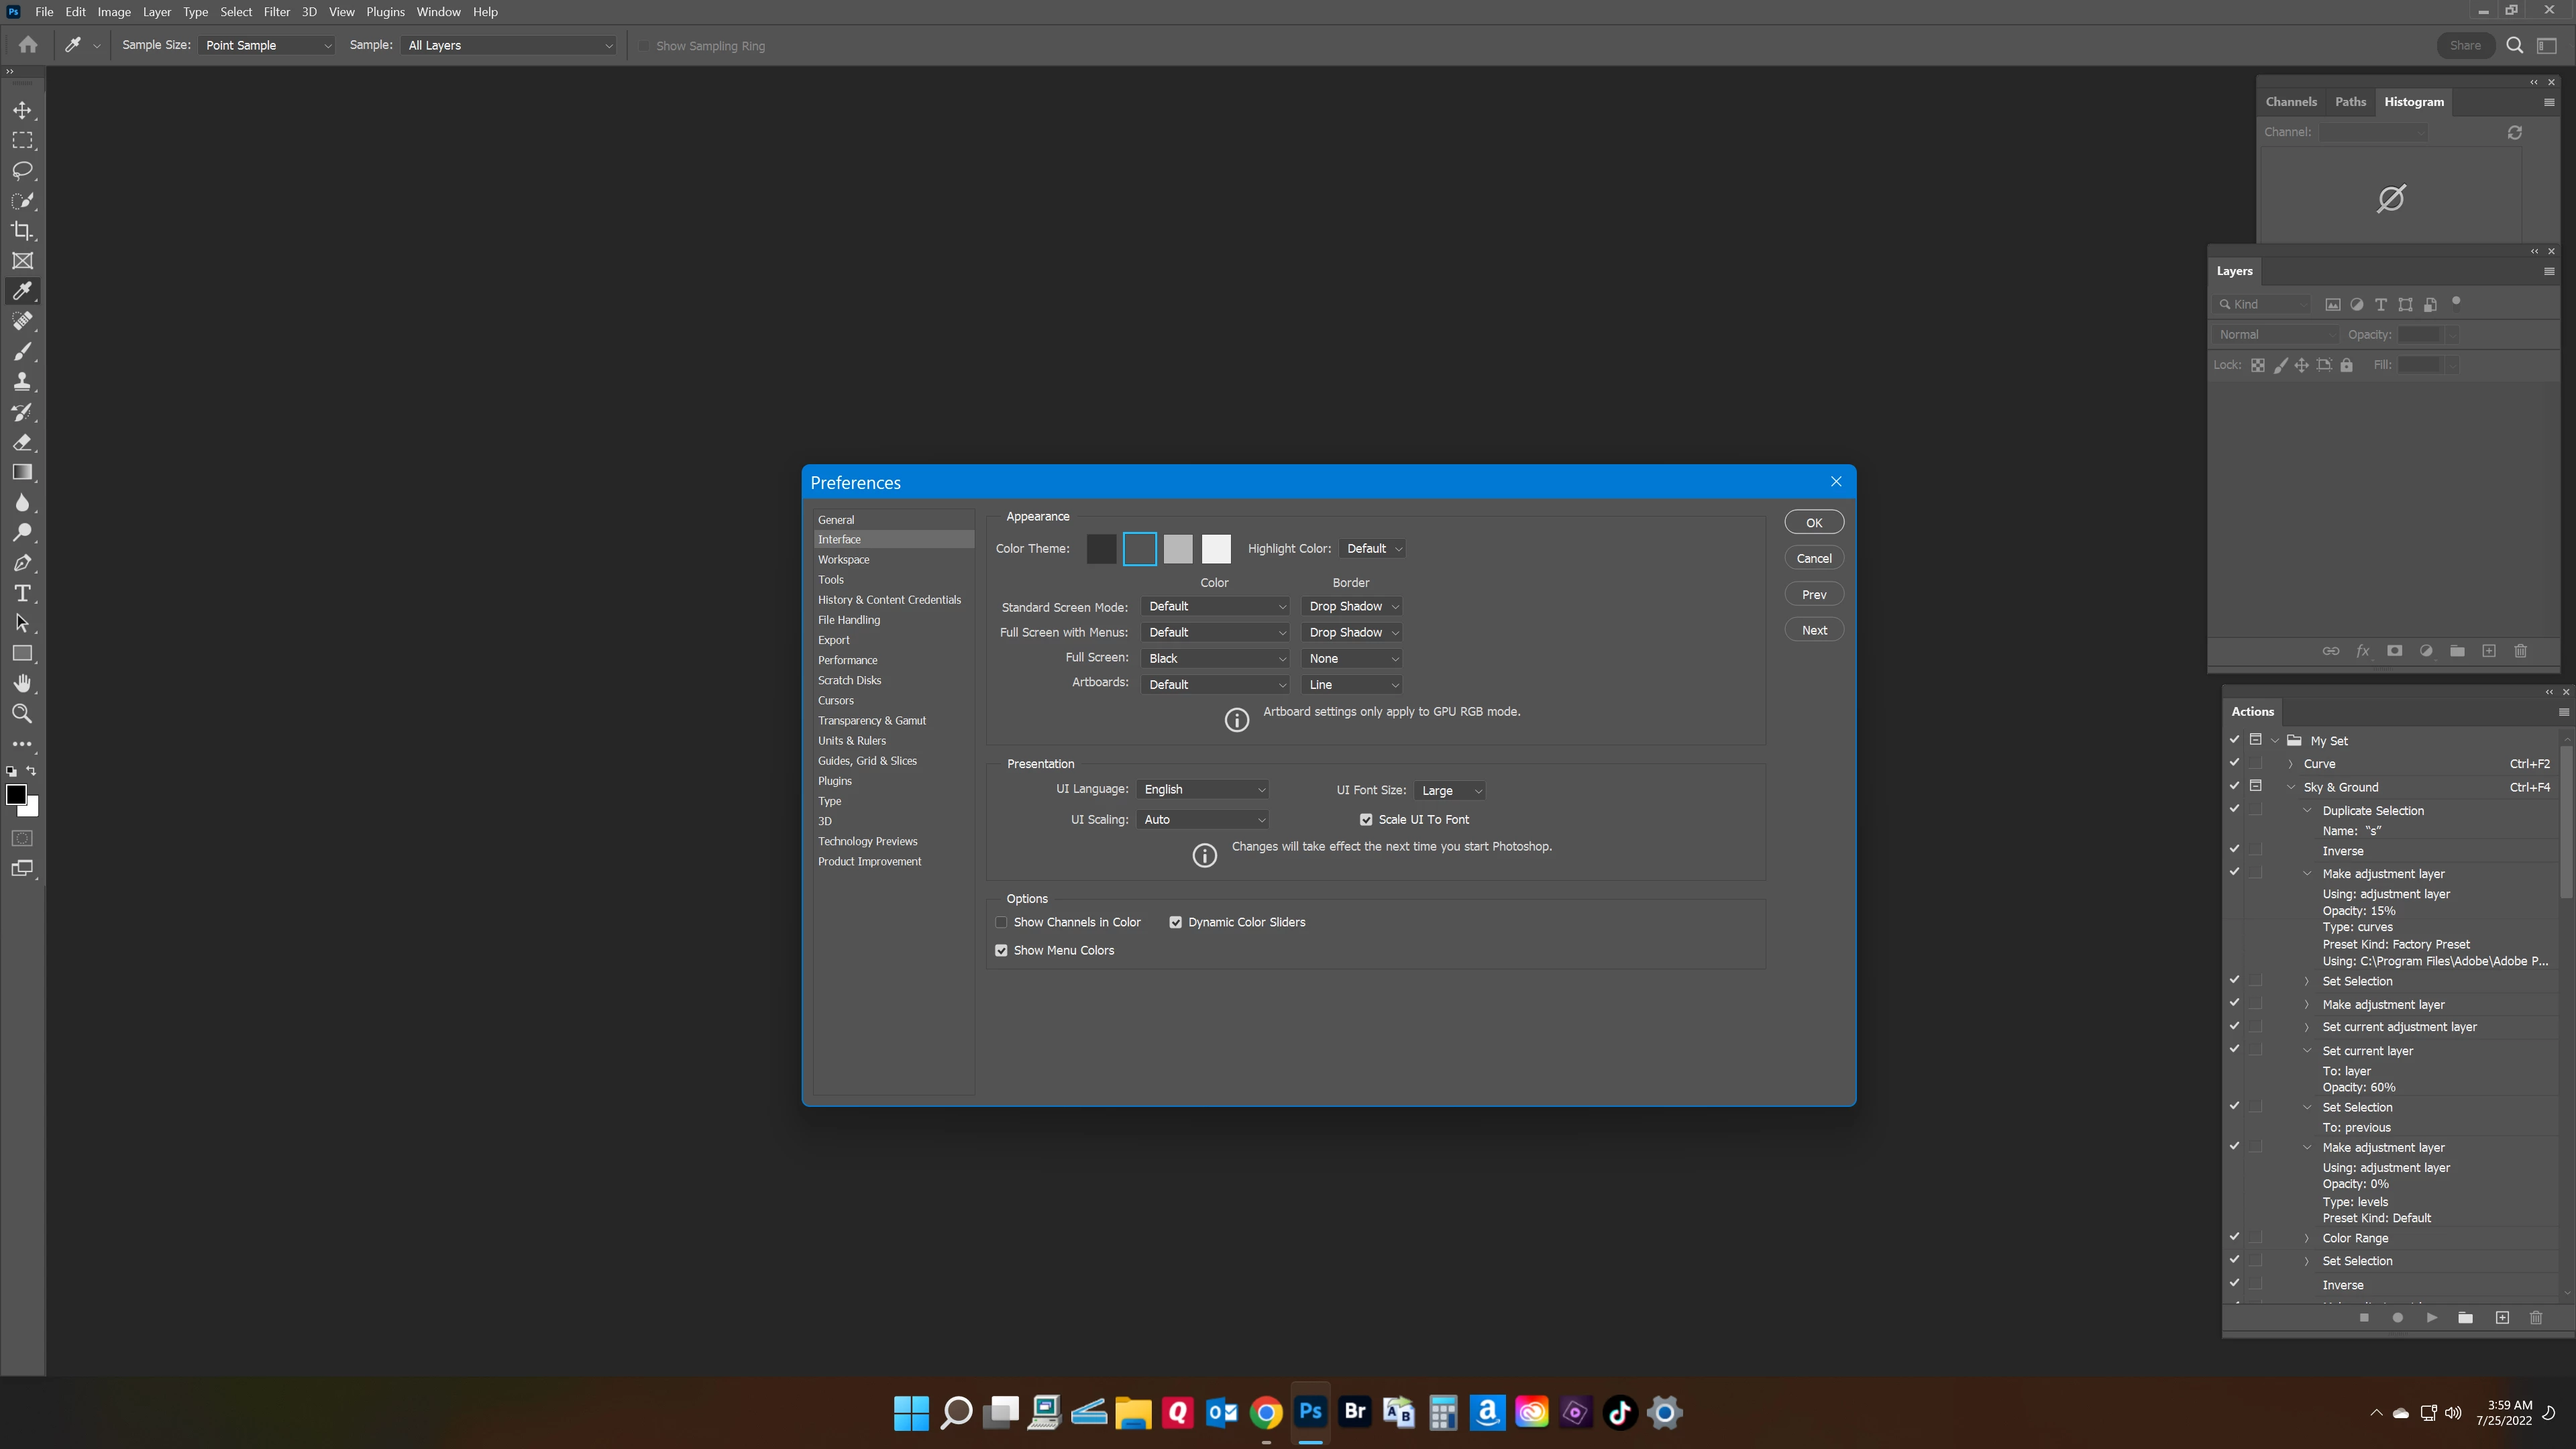Select the Clone Stamp tool
This screenshot has height=1449, width=2576.
tap(22, 382)
